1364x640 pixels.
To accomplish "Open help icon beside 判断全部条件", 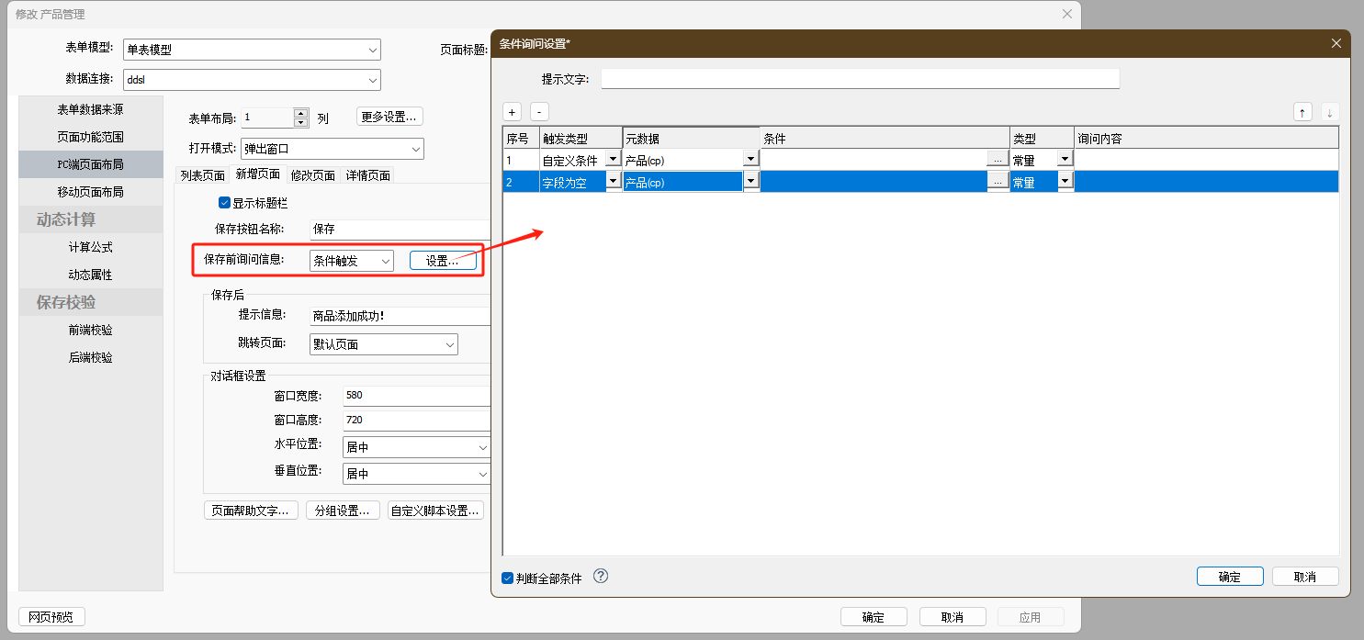I will click(601, 577).
